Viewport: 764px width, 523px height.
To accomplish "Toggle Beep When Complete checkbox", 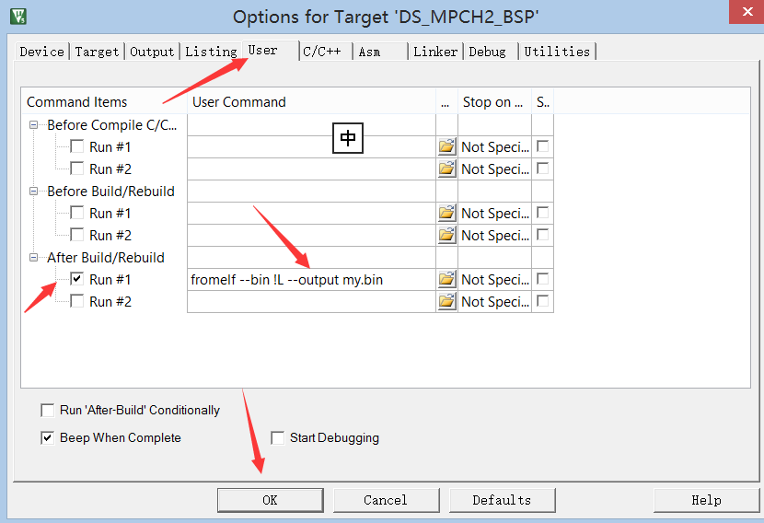I will point(47,437).
